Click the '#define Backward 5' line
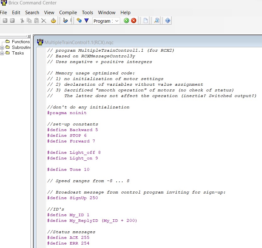 (x=73, y=130)
